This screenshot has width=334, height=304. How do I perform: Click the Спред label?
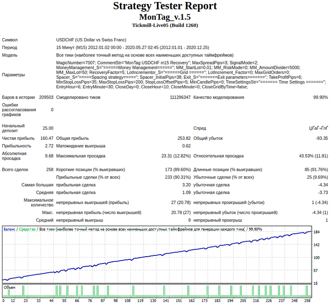pos(199,128)
